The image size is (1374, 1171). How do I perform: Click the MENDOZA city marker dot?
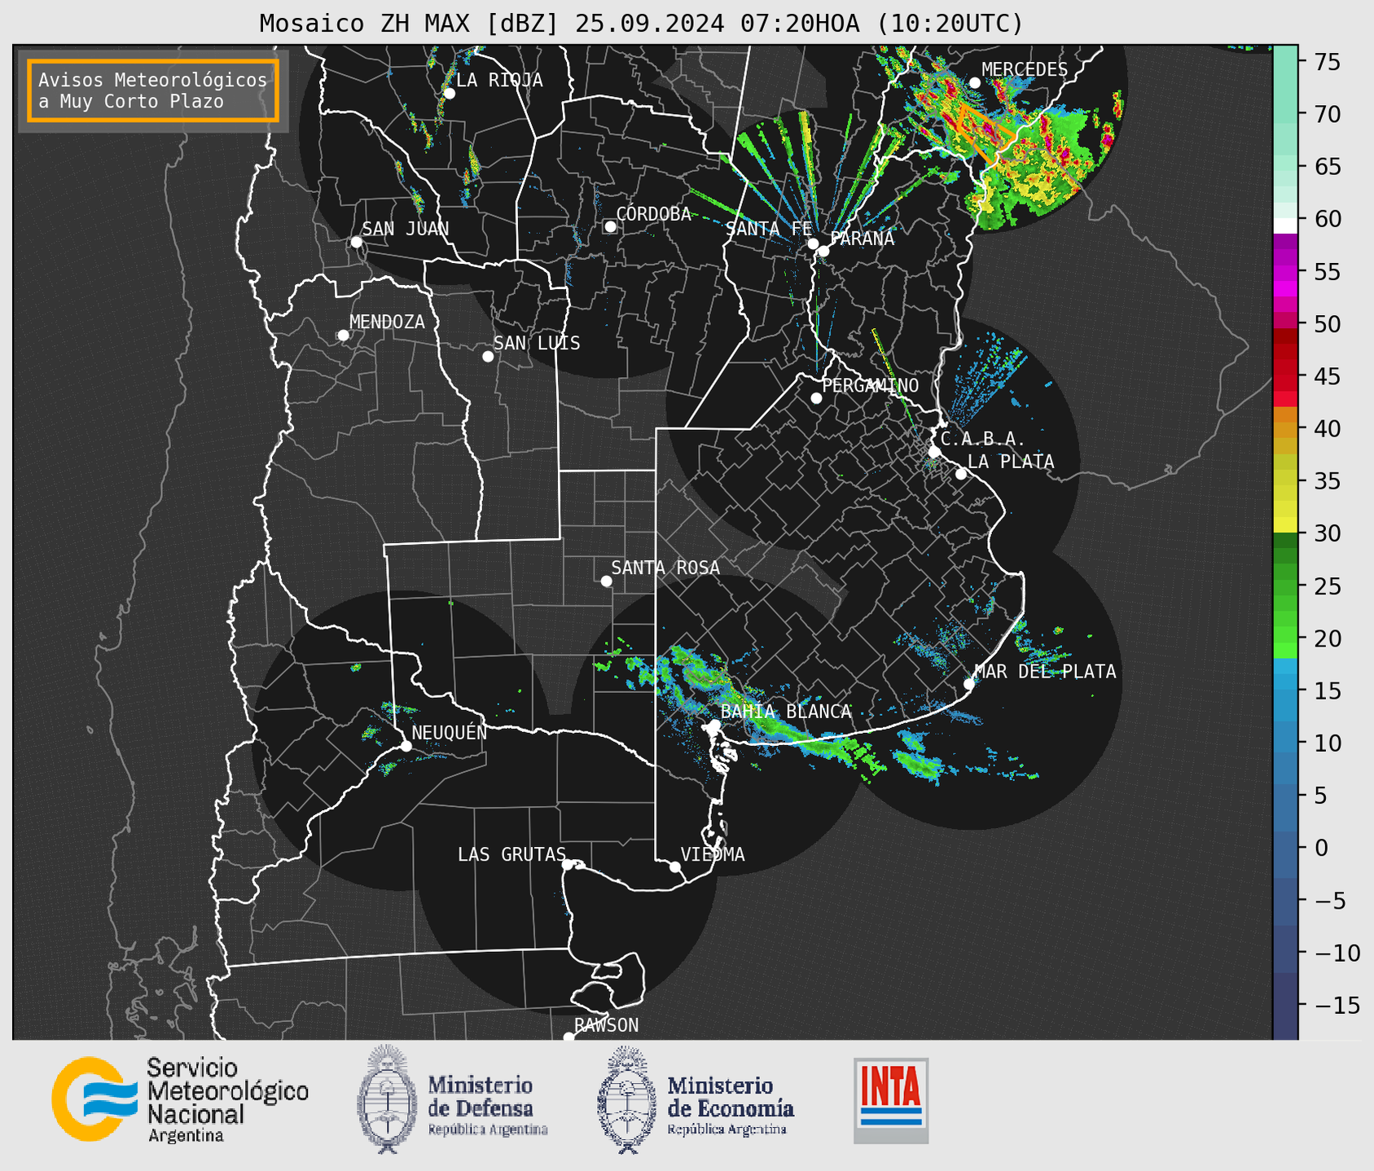pos(344,336)
